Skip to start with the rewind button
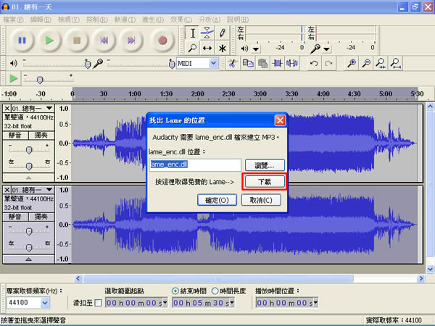 coord(104,41)
